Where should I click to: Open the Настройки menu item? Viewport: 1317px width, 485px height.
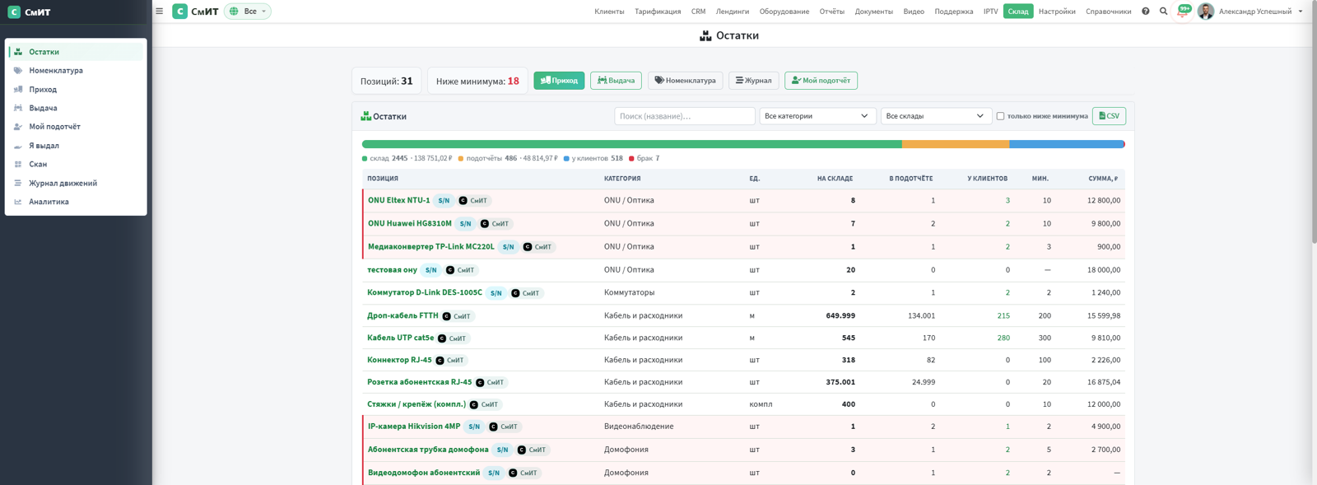(x=1057, y=12)
